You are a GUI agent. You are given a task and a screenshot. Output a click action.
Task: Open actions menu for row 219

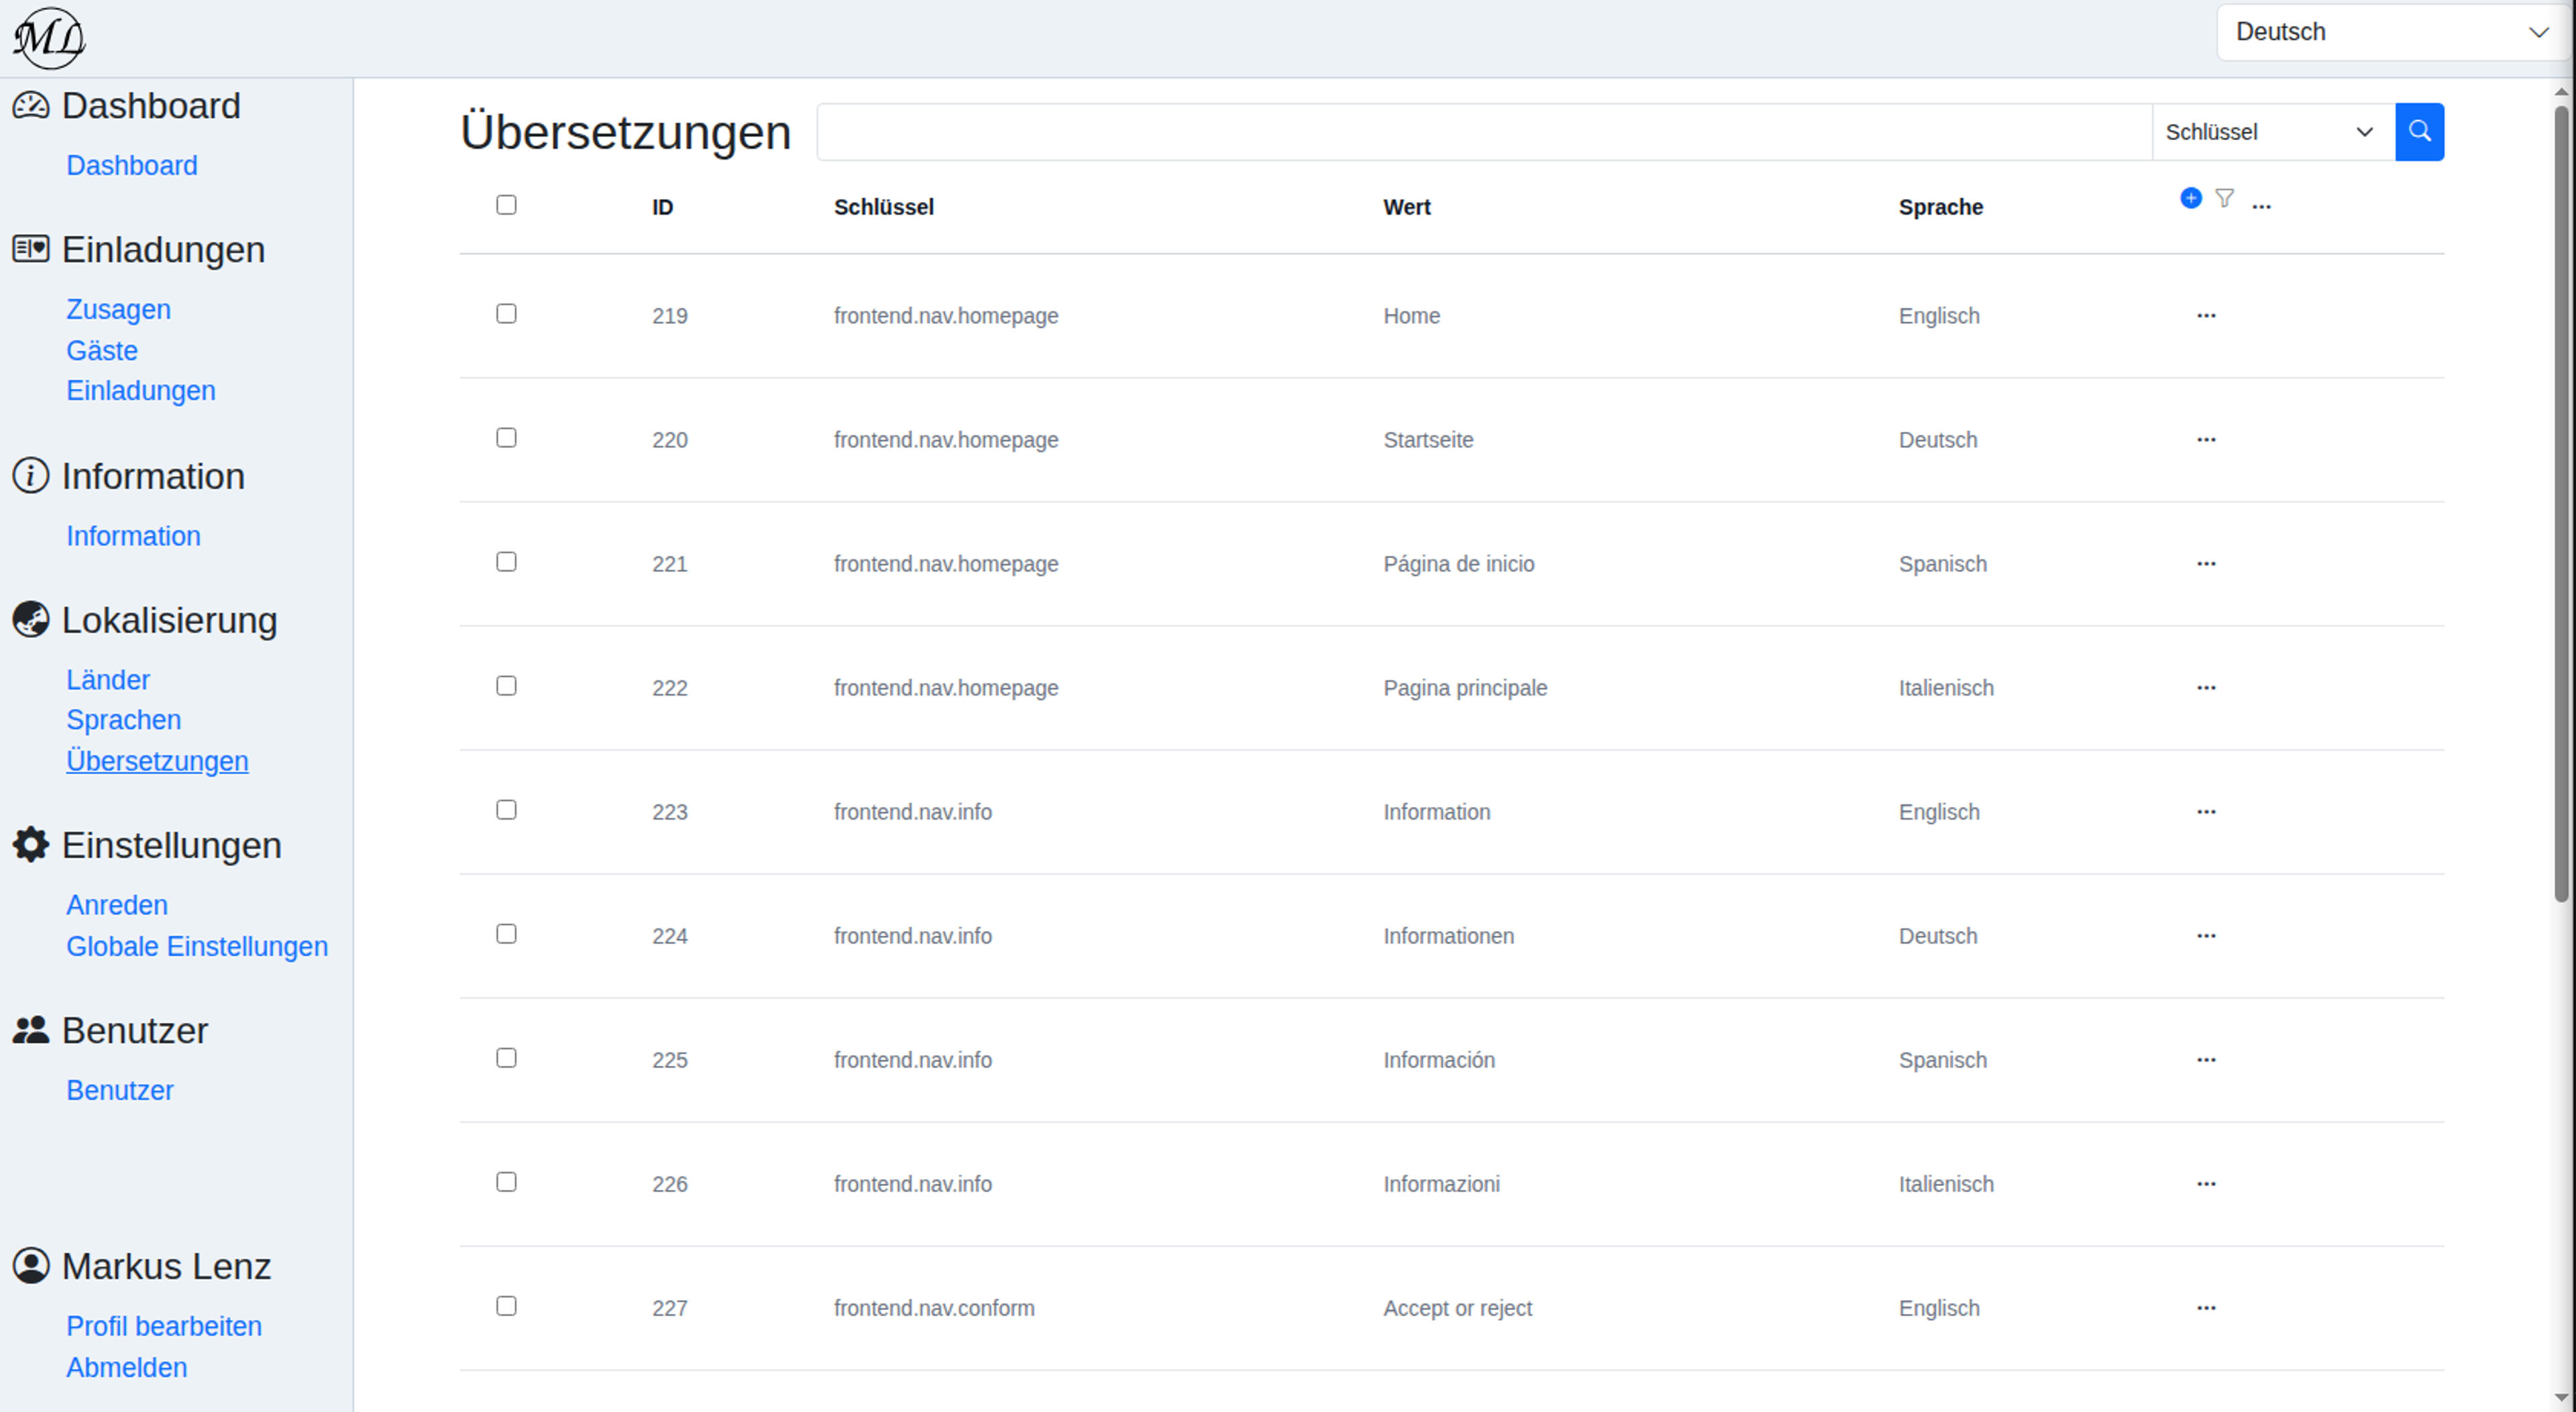tap(2206, 315)
